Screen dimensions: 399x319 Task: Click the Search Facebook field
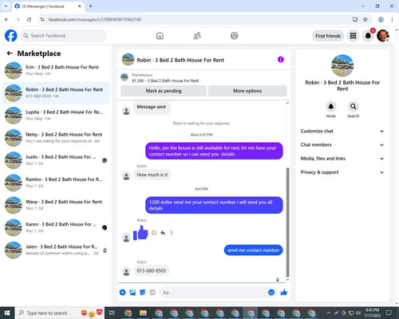[x=63, y=36]
